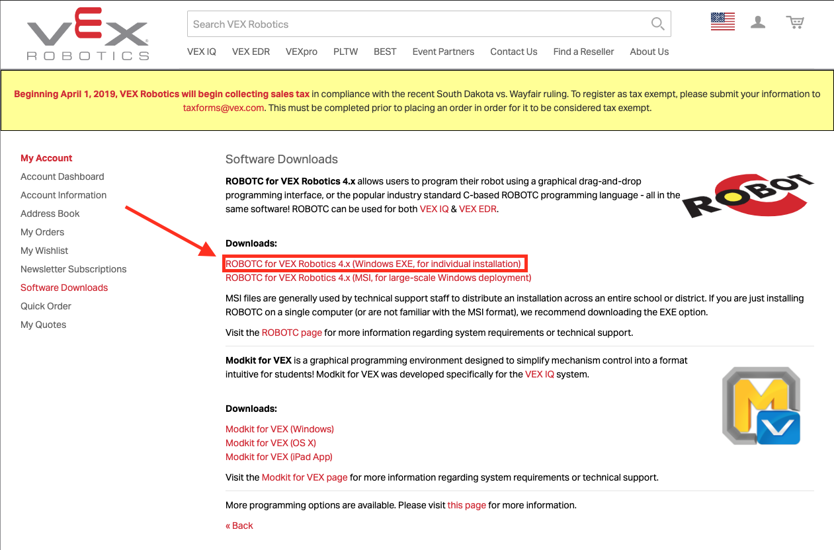The height and width of the screenshot is (550, 834).
Task: Select Software Downloads in sidebar
Action: [64, 288]
